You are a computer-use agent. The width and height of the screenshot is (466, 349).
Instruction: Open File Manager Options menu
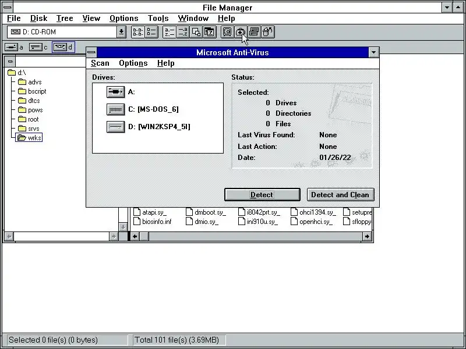123,19
